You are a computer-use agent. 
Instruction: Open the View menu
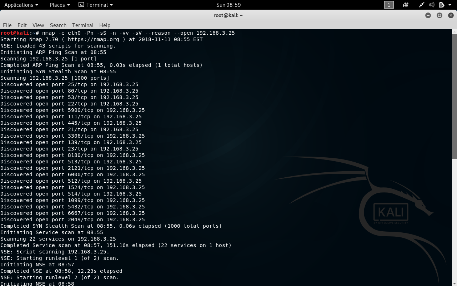pyautogui.click(x=38, y=25)
